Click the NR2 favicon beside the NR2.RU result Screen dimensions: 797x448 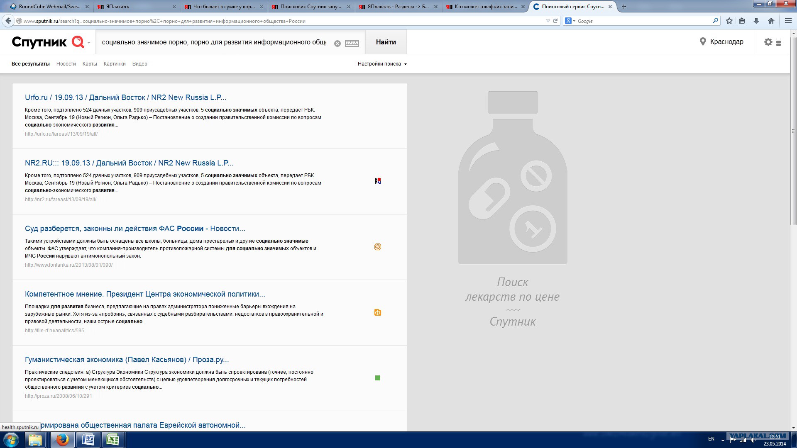[x=378, y=181]
